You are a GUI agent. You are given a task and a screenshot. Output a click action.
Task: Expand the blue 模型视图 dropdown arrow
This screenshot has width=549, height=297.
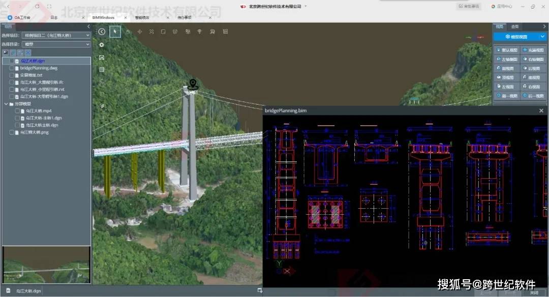click(x=542, y=37)
